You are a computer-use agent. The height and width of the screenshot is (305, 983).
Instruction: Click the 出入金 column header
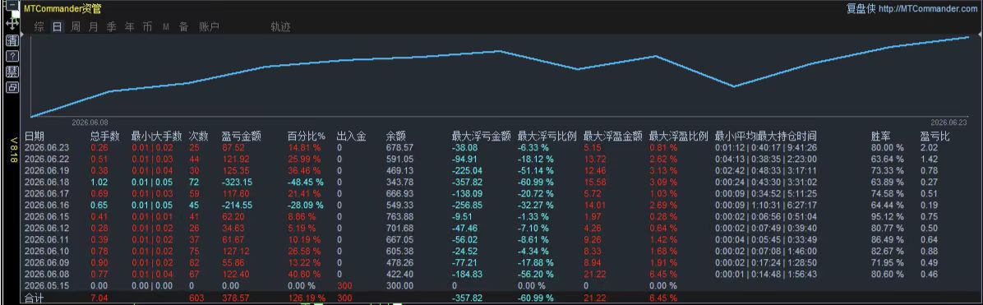click(x=351, y=136)
